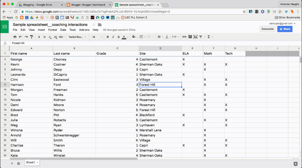
Task: Click the Explore icon at bottom right
Action: [x=295, y=164]
